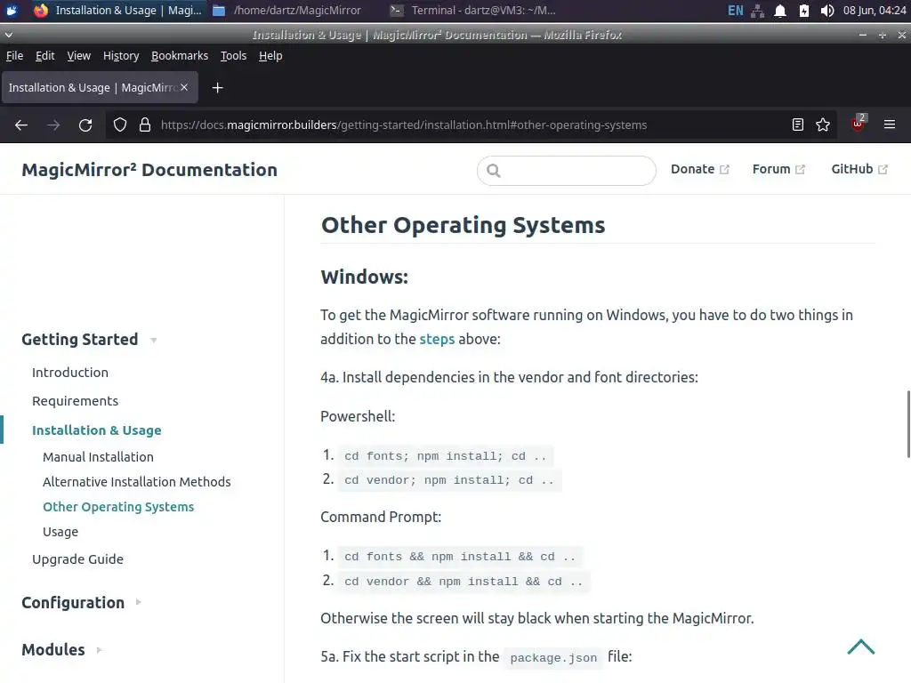This screenshot has height=683, width=911.
Task: Click the clock showing 08 Jun, 04:24
Action: click(x=875, y=11)
